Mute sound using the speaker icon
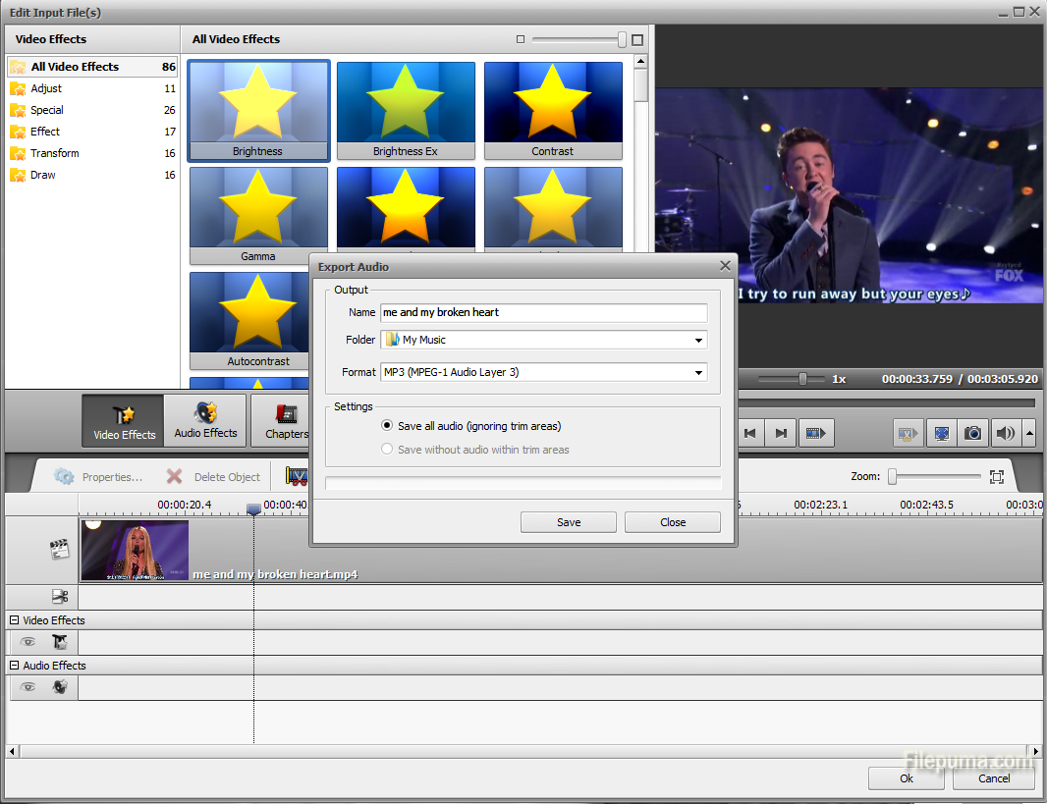Image resolution: width=1047 pixels, height=804 pixels. click(1005, 433)
